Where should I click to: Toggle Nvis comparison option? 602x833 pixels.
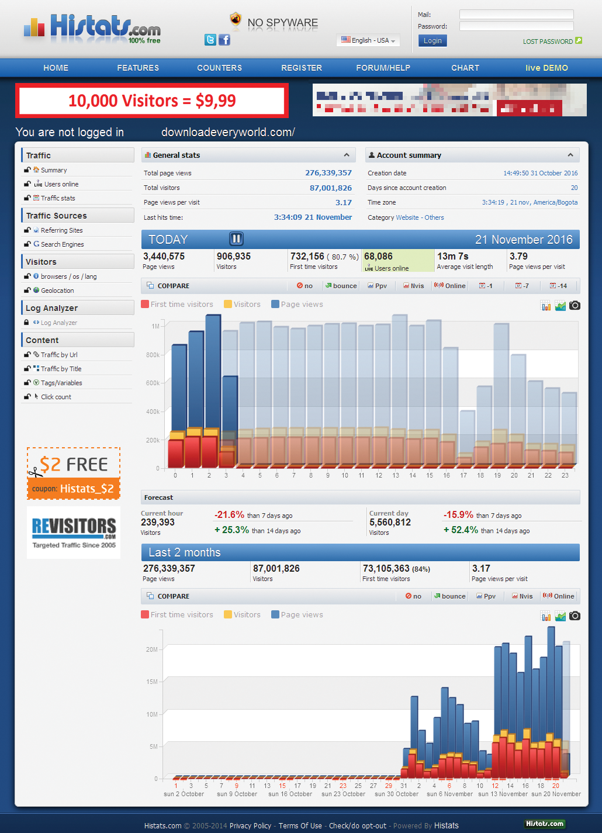(x=413, y=285)
